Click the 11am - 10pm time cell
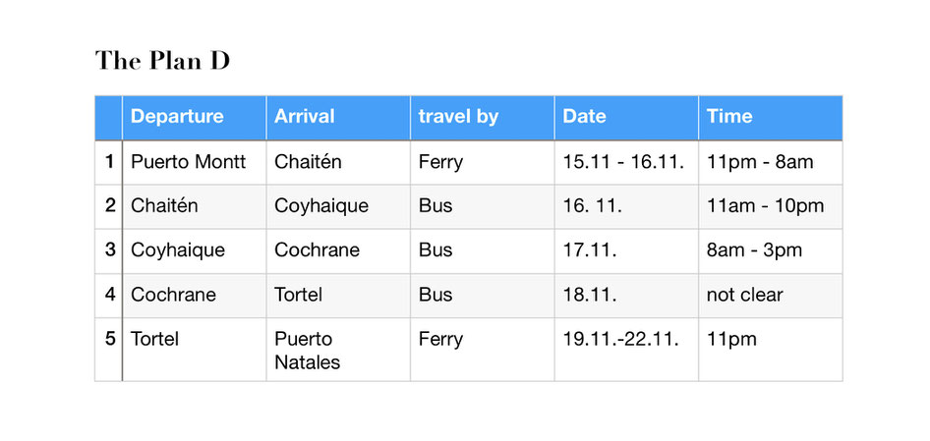 771,207
